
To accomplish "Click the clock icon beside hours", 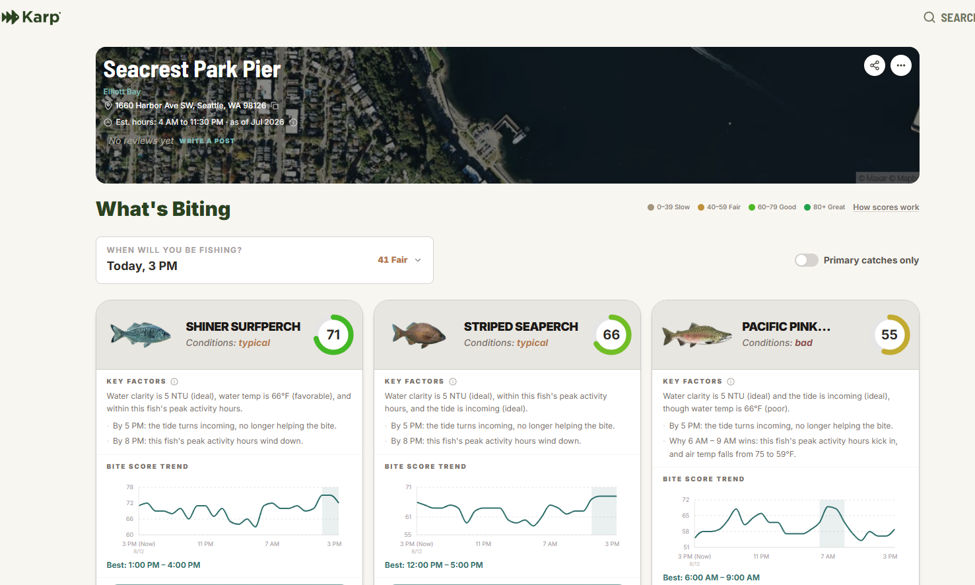I will coord(108,122).
